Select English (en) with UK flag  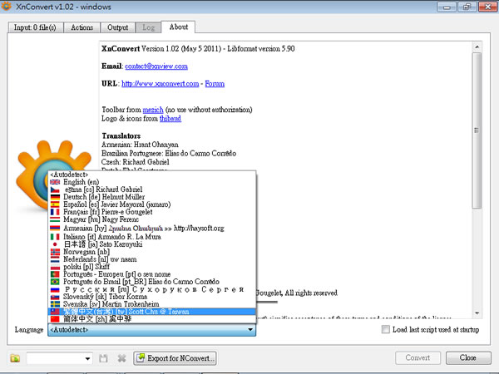click(152, 182)
